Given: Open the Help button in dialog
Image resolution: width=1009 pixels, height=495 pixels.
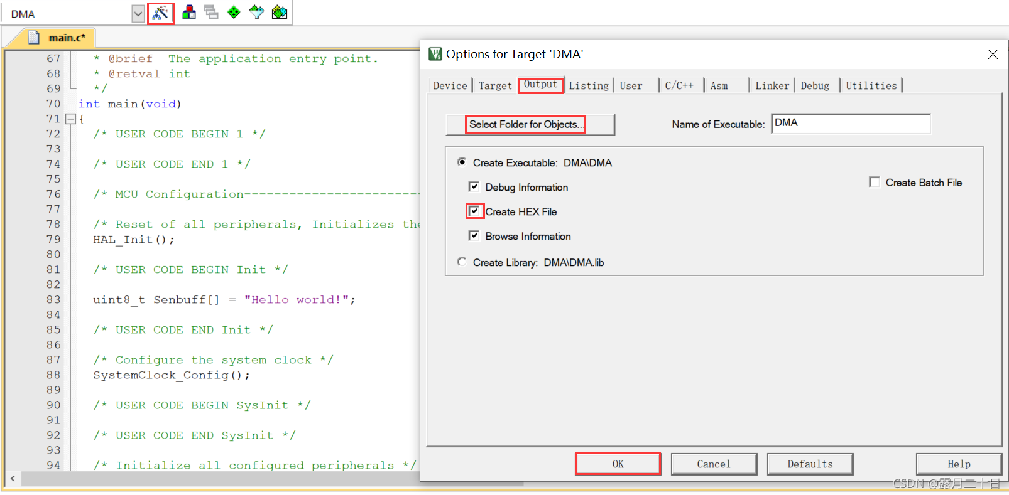Looking at the screenshot, I should point(959,464).
